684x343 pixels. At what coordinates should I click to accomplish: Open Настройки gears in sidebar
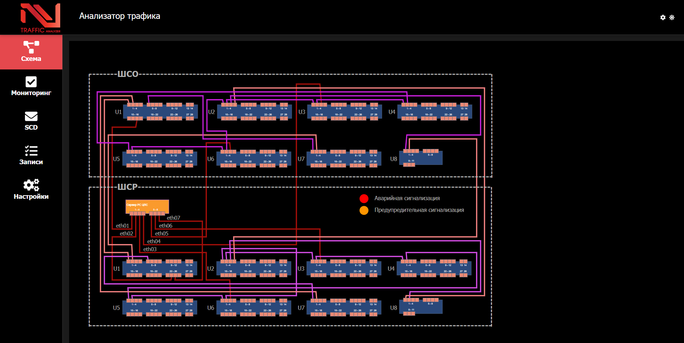tap(31, 190)
